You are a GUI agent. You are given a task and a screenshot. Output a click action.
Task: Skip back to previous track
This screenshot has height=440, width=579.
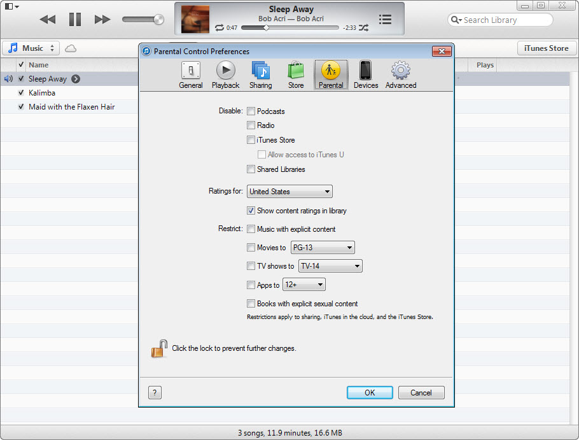click(x=48, y=19)
